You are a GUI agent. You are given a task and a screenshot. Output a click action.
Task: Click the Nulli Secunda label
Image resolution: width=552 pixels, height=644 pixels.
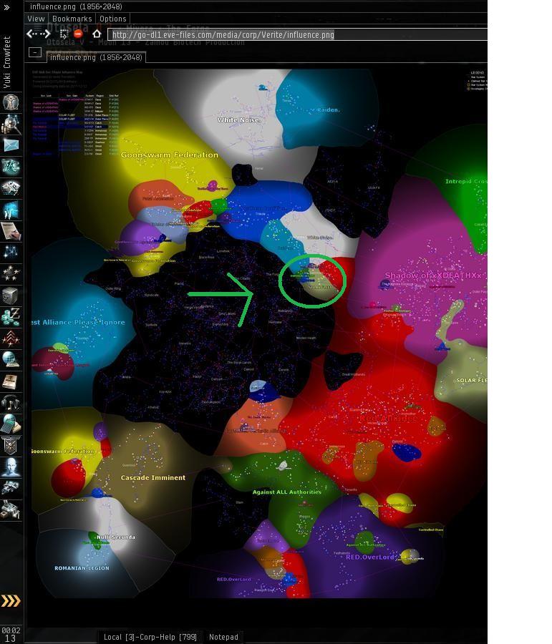click(x=115, y=537)
